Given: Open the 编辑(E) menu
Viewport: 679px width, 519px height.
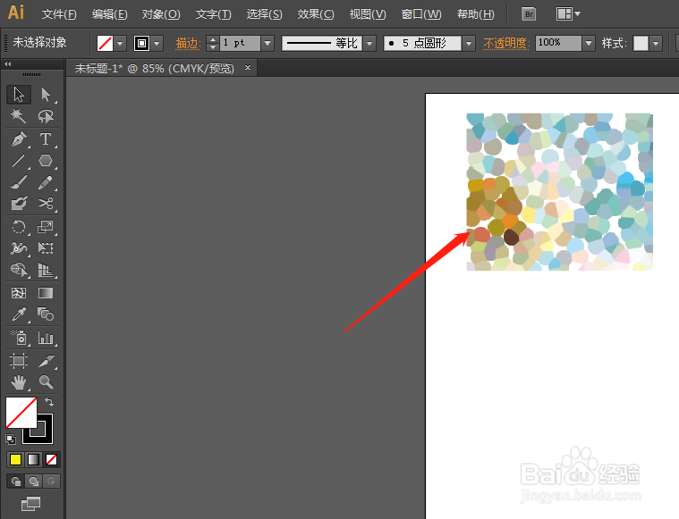Looking at the screenshot, I should (x=109, y=14).
